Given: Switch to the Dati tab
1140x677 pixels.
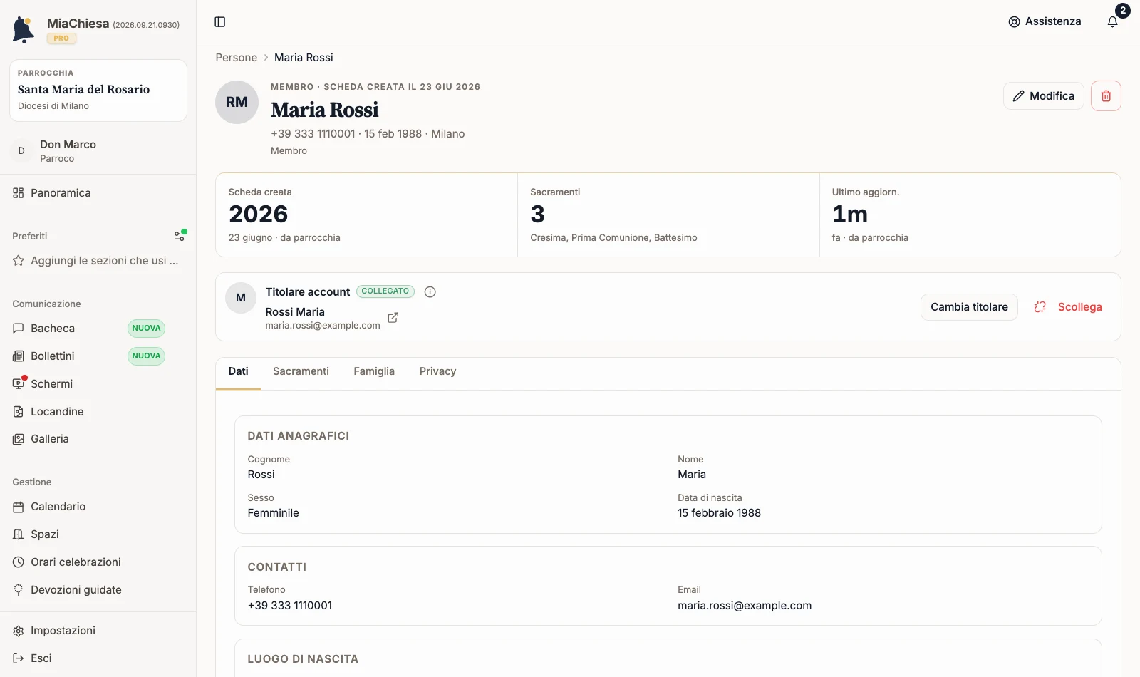Looking at the screenshot, I should (x=238, y=371).
